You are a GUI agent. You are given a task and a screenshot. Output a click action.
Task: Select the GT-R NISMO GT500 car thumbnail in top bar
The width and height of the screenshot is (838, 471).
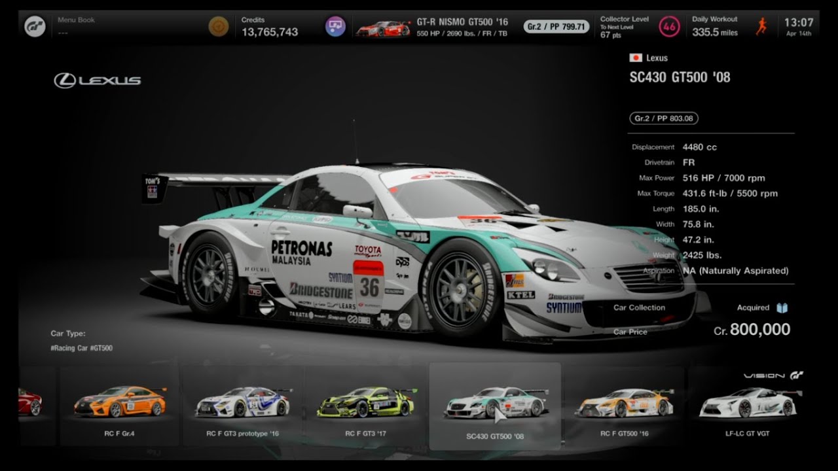383,28
